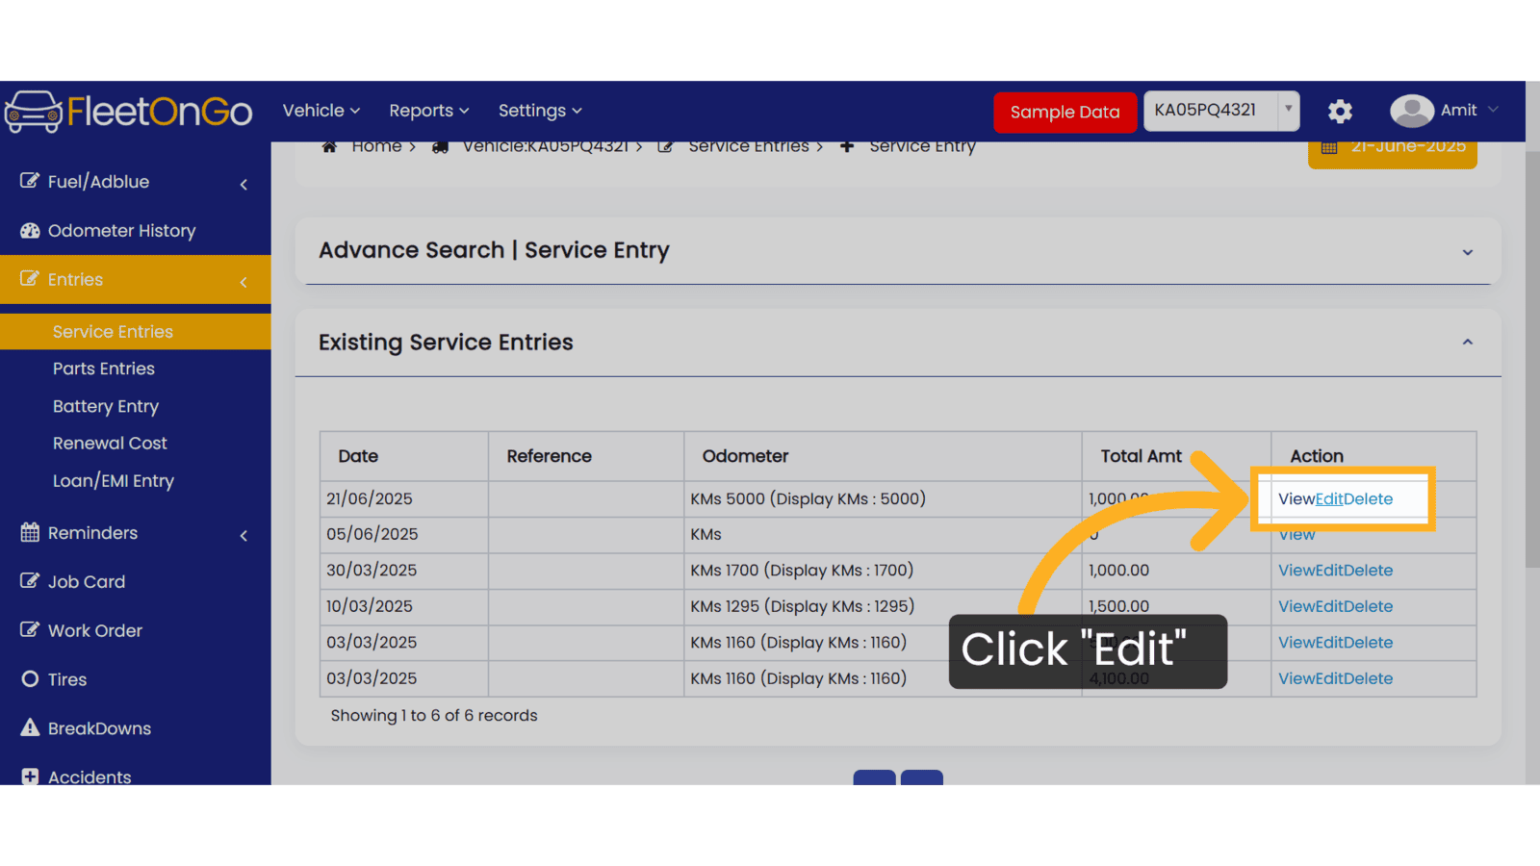Click View for 03/03/2025 entry with 4,100.00

1296,678
